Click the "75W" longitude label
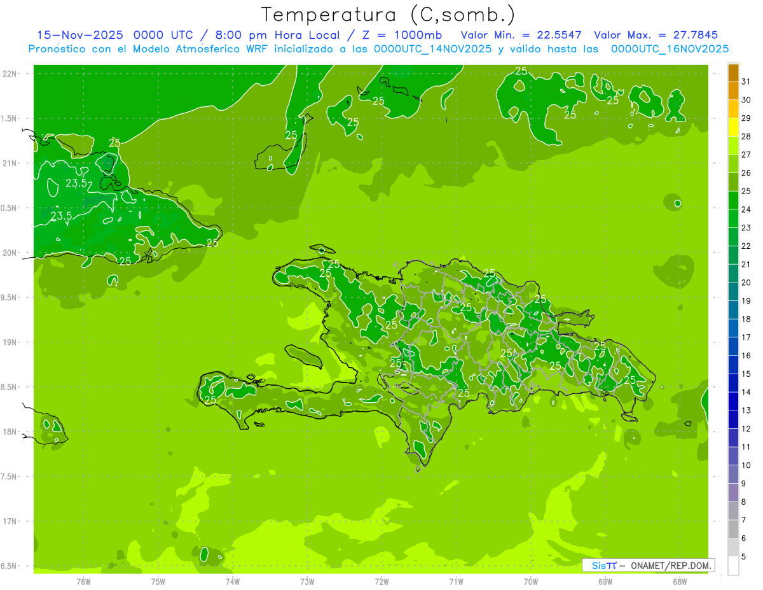The height and width of the screenshot is (590, 763). click(x=158, y=582)
